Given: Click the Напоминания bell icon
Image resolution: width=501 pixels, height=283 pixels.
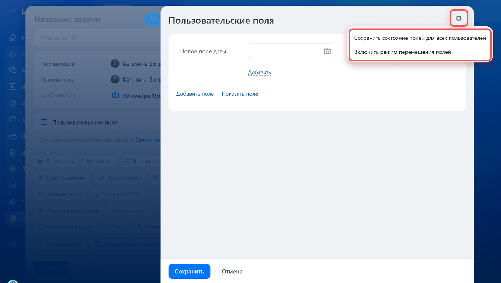Looking at the screenshot, I should click(41, 194).
